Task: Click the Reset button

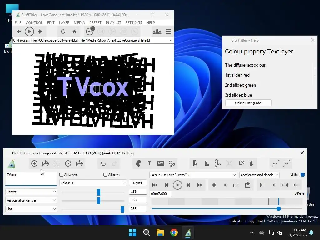Action: pos(138,182)
